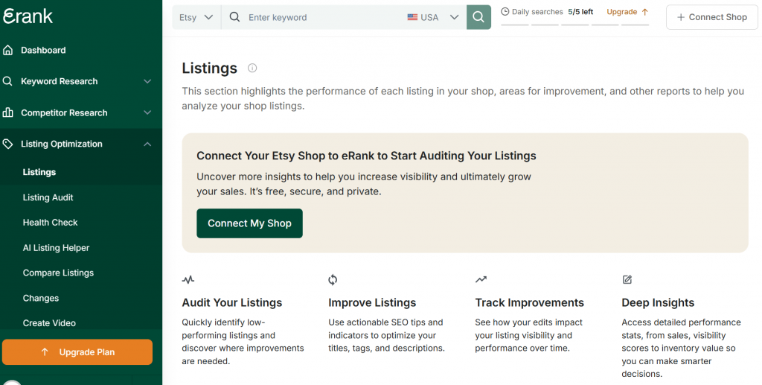This screenshot has width=762, height=385.
Task: Click the Listings page heading
Action: pyautogui.click(x=209, y=68)
